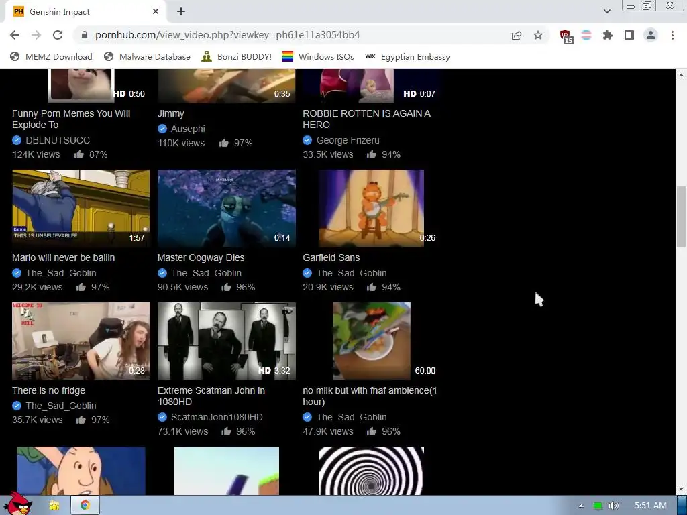Open the black-and-white spiral thumbnail
This screenshot has height=515, width=687.
click(x=372, y=471)
